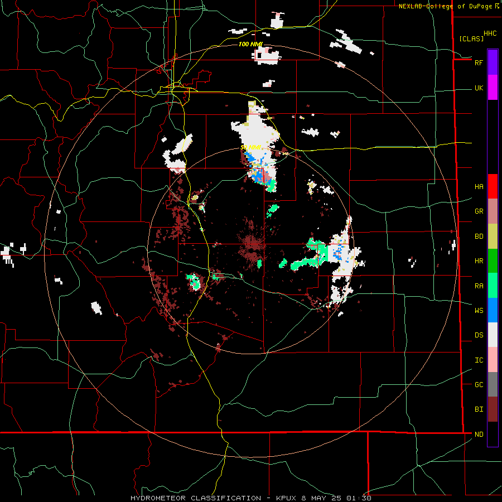Click the ND legend label
The image size is (502, 502).
(479, 435)
